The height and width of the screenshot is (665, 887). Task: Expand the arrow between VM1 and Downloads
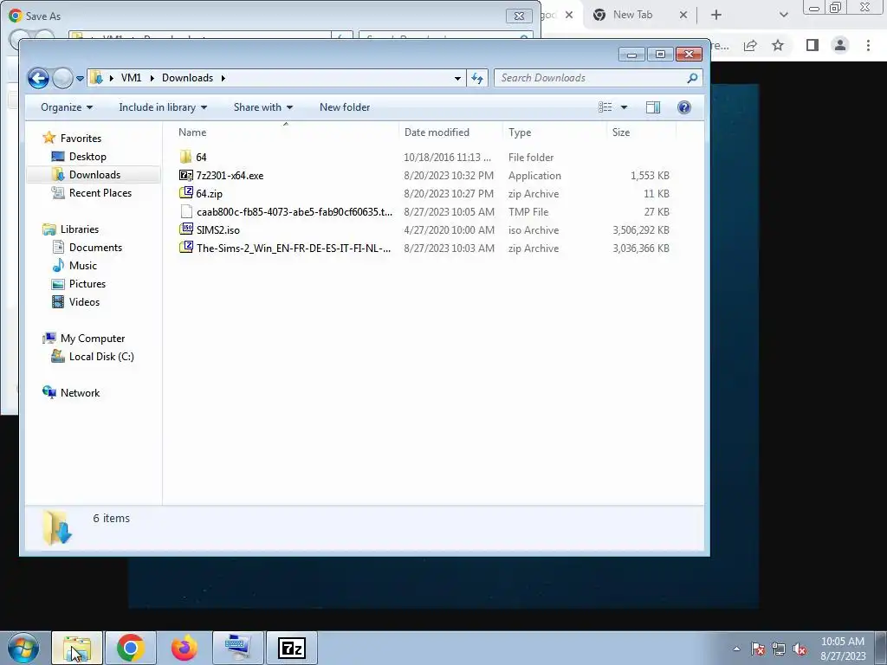click(x=152, y=78)
